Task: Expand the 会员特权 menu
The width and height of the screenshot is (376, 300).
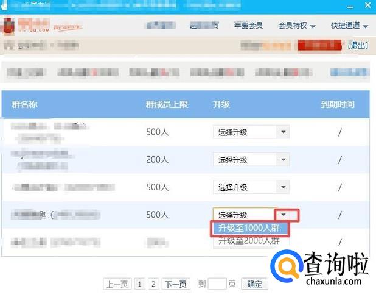Action: click(x=296, y=26)
